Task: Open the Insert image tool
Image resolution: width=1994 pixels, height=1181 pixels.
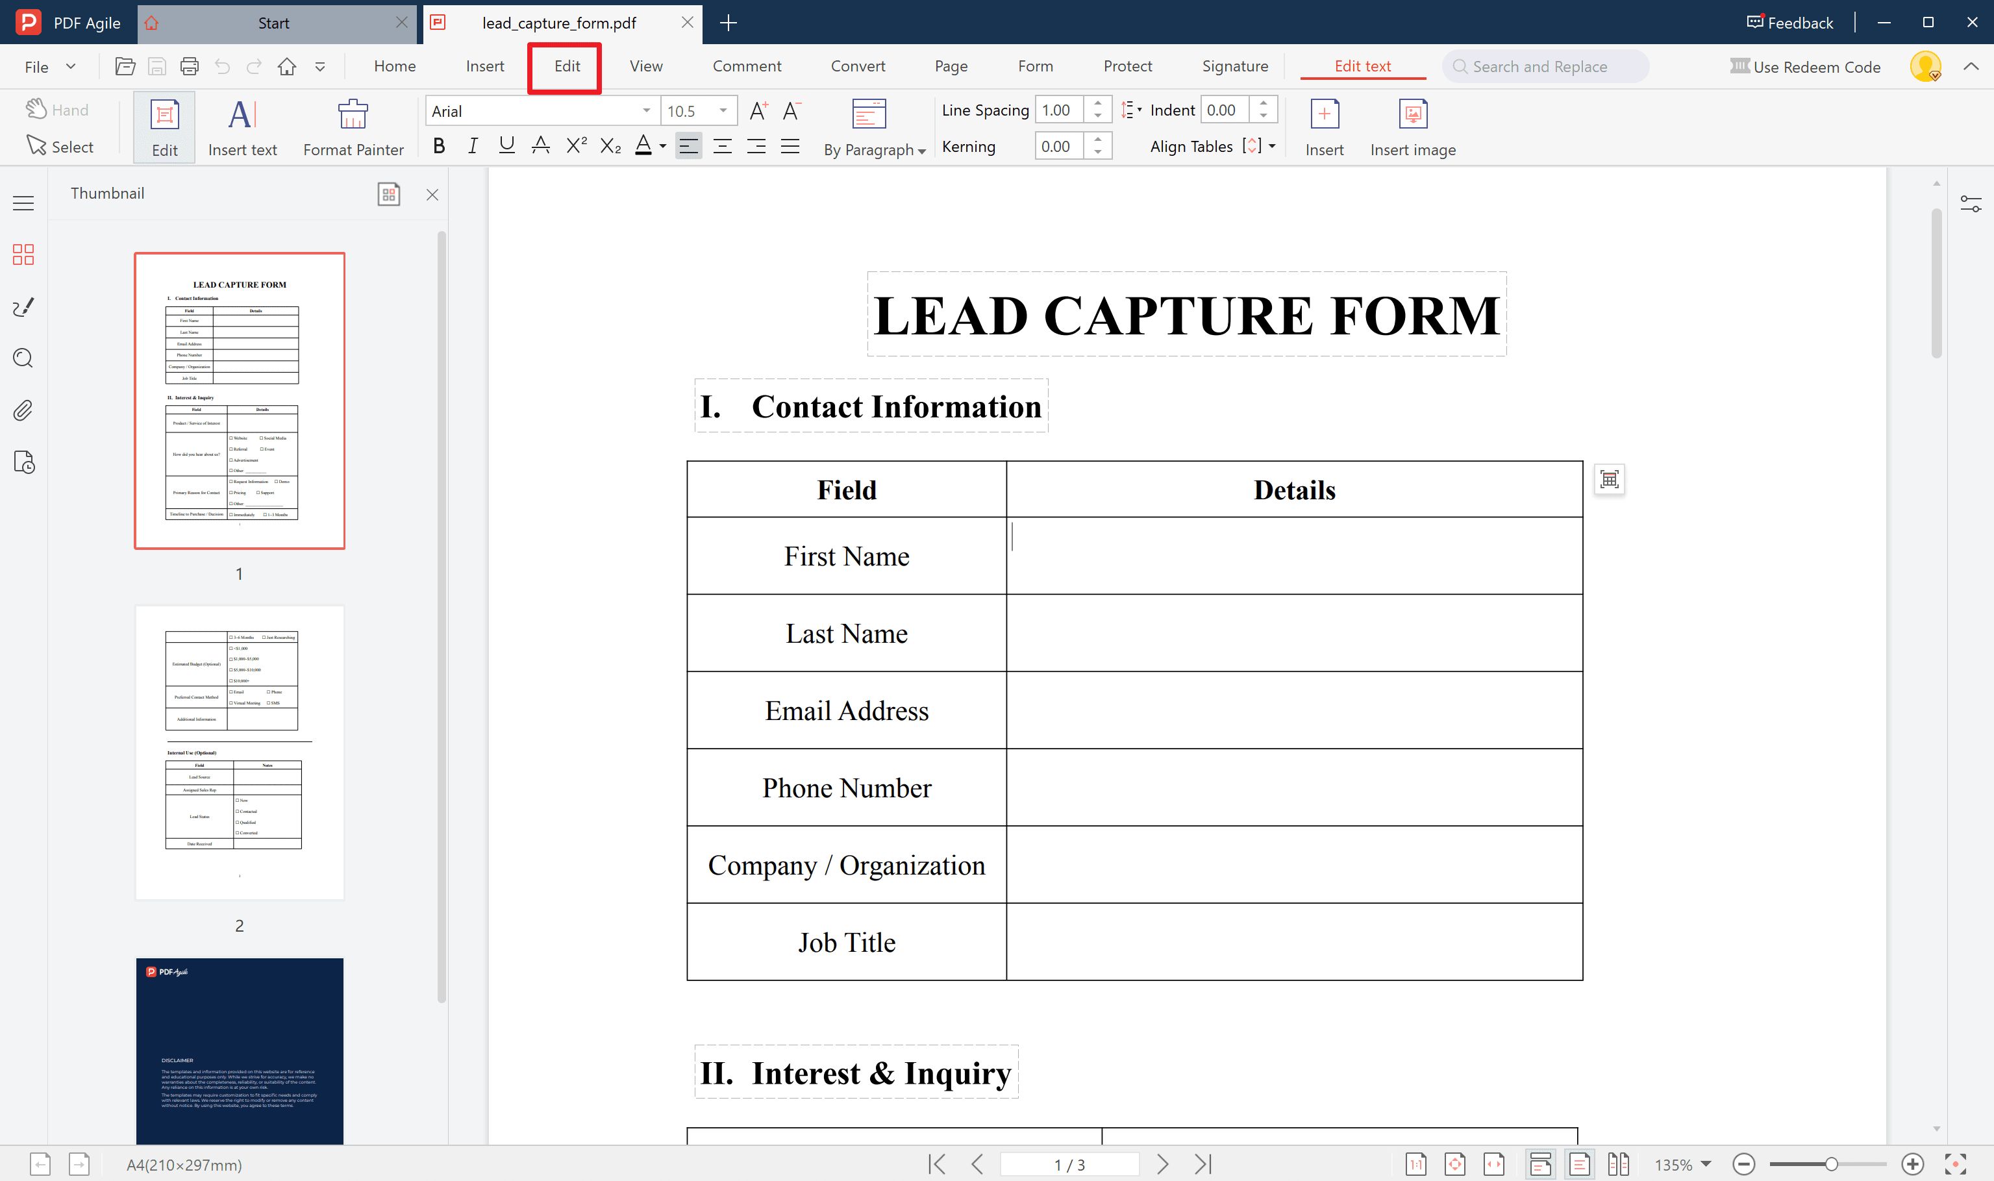Action: [1413, 126]
